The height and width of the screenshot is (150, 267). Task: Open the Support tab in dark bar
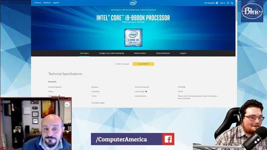183,53
